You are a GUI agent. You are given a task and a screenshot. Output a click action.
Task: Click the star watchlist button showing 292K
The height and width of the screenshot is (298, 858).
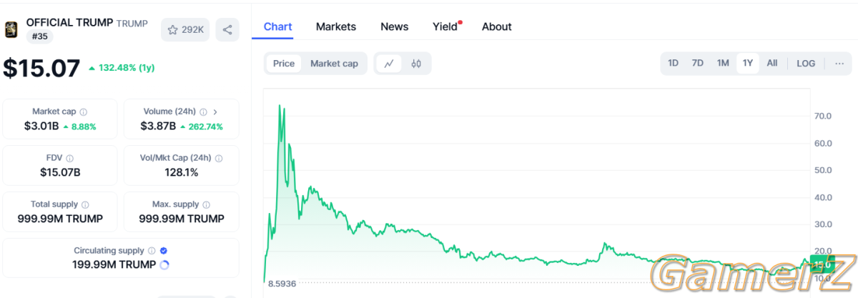[x=185, y=29]
